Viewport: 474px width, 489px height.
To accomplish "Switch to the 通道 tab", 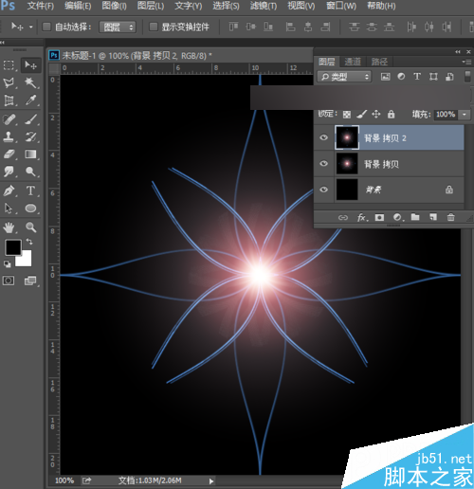I will tap(353, 62).
